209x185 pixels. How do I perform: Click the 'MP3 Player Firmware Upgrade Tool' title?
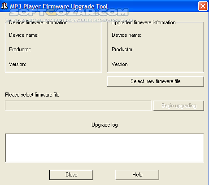[59, 6]
